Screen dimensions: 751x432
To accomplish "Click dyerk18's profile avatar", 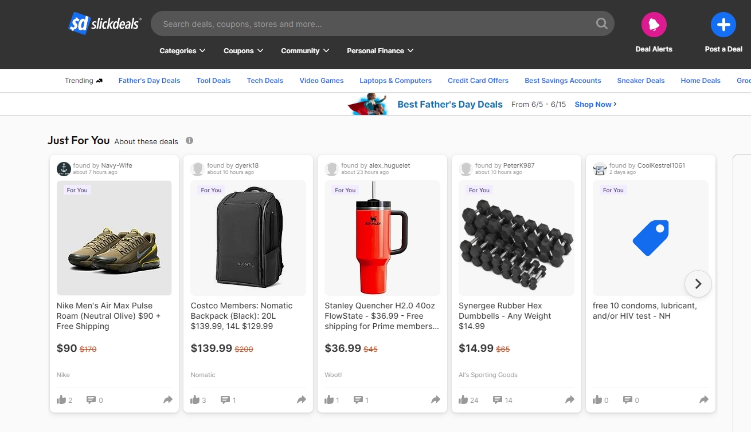I will pos(198,169).
